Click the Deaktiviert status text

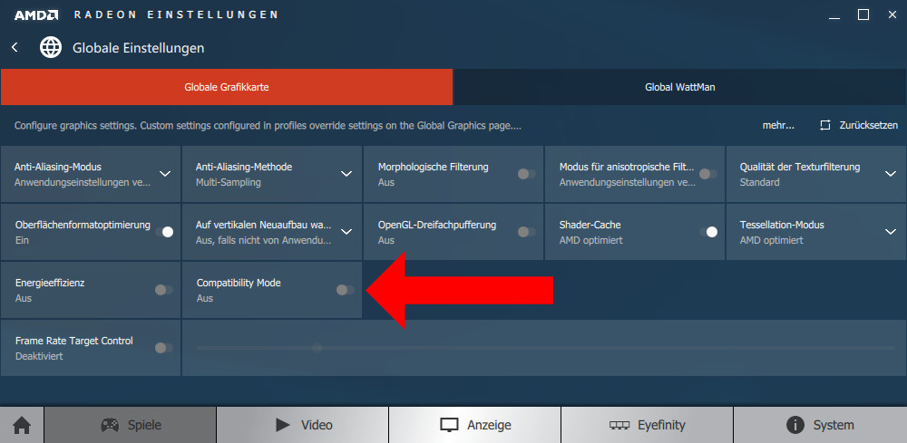(x=39, y=356)
